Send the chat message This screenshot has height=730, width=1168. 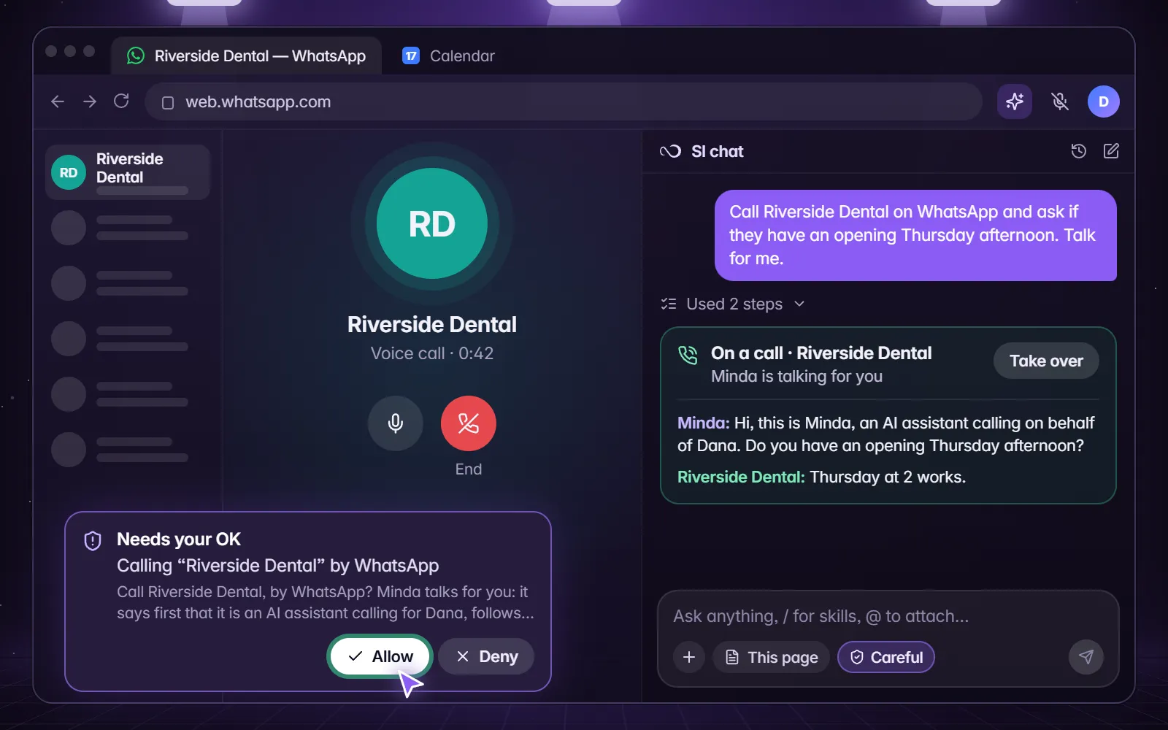[1086, 657]
